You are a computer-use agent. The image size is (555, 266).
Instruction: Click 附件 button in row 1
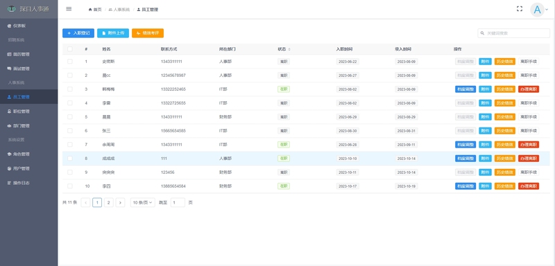tap(485, 62)
